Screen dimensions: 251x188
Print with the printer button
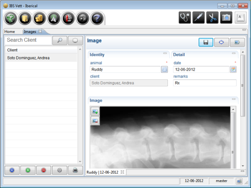[75, 170]
